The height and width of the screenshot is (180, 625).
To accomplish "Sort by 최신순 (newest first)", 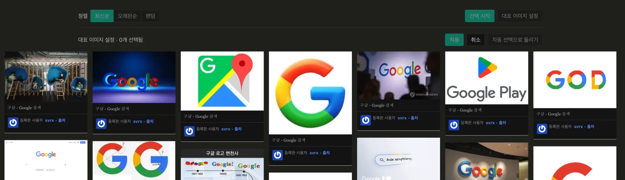I will (x=102, y=16).
